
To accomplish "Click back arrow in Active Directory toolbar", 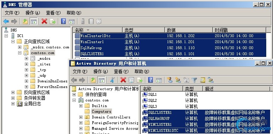I will point(74,80).
